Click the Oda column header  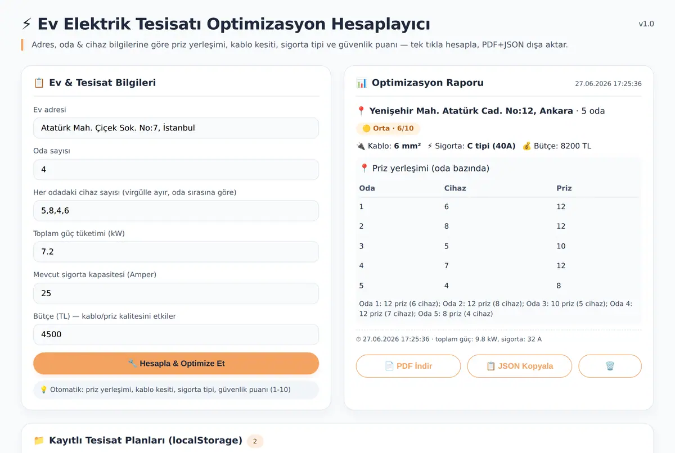pyautogui.click(x=367, y=188)
